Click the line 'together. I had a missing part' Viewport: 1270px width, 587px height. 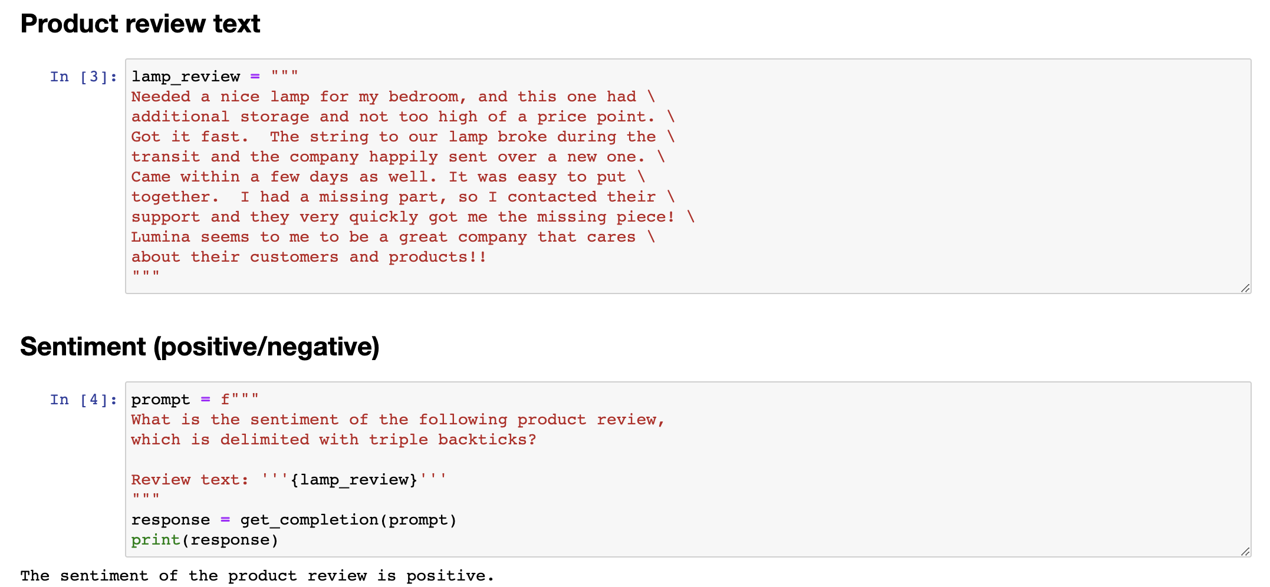[x=403, y=197]
